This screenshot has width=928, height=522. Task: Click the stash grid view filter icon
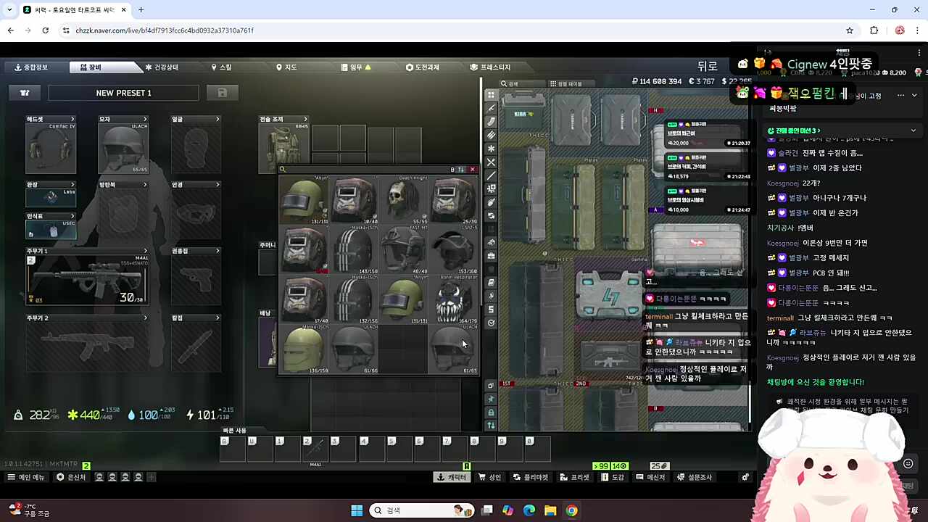(x=491, y=95)
